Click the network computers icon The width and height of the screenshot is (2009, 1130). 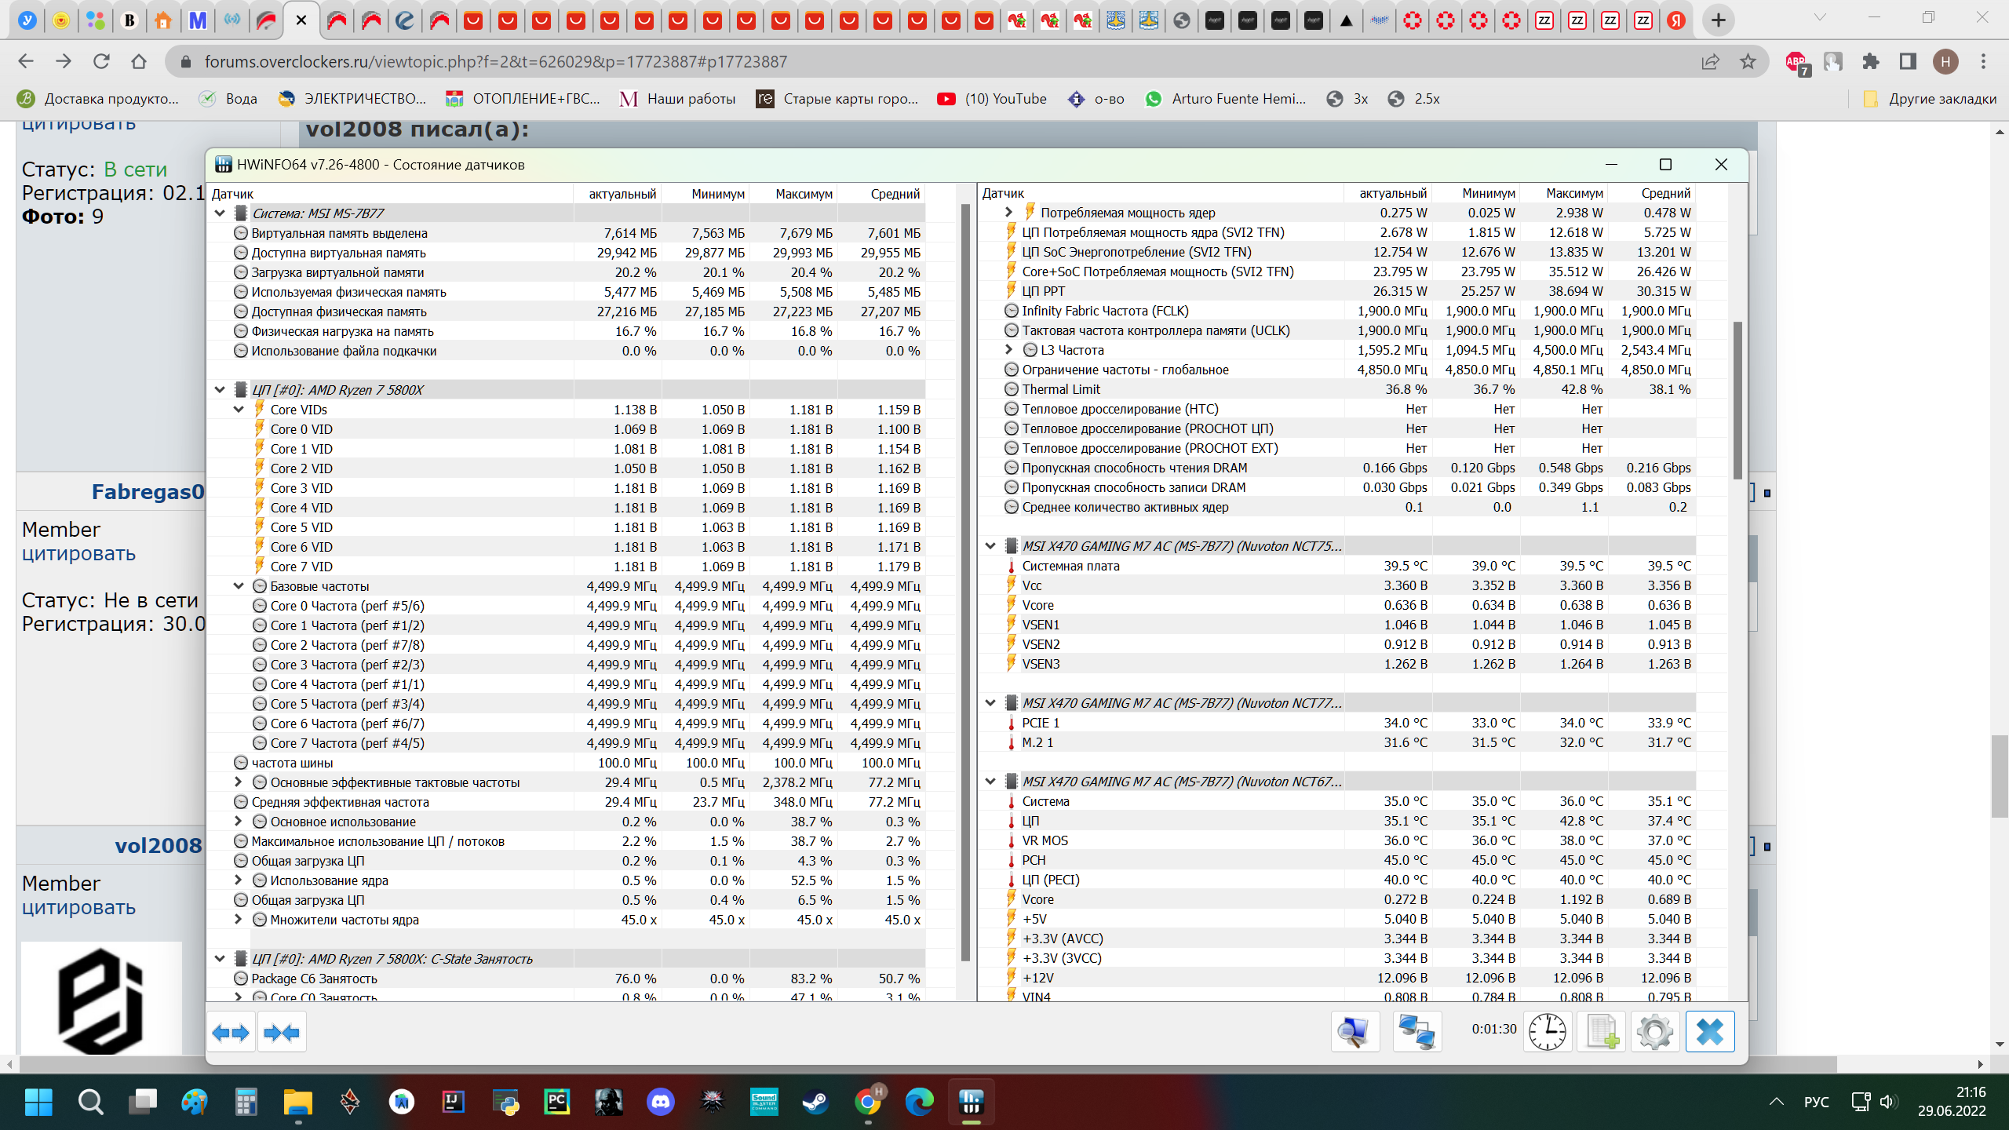tap(1417, 1031)
